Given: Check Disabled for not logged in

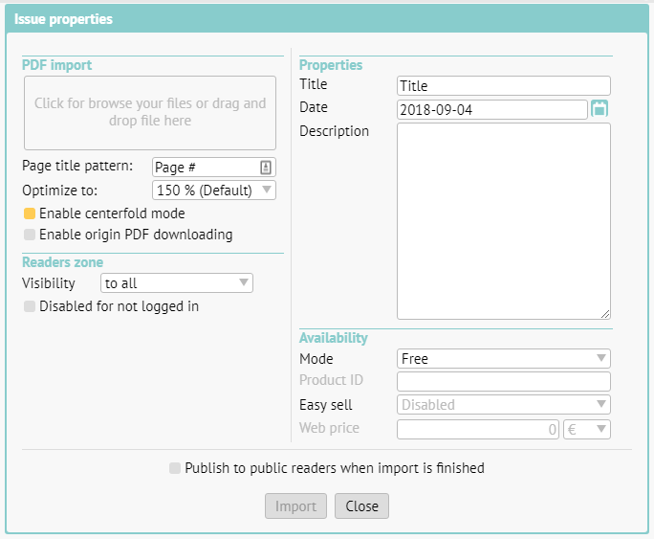Looking at the screenshot, I should 30,307.
